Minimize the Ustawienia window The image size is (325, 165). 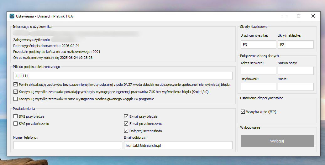click(285, 16)
